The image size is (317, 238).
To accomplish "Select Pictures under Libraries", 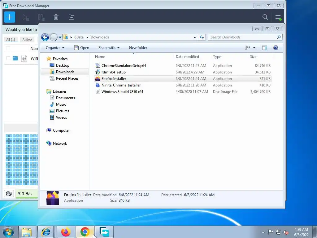I will tap(63, 111).
